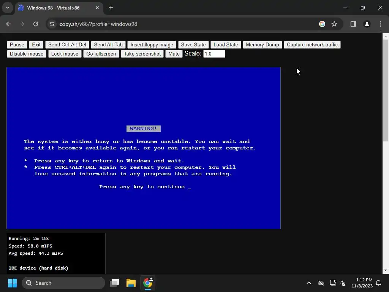Take screenshot of the emulator
The height and width of the screenshot is (292, 389).
coord(142,54)
